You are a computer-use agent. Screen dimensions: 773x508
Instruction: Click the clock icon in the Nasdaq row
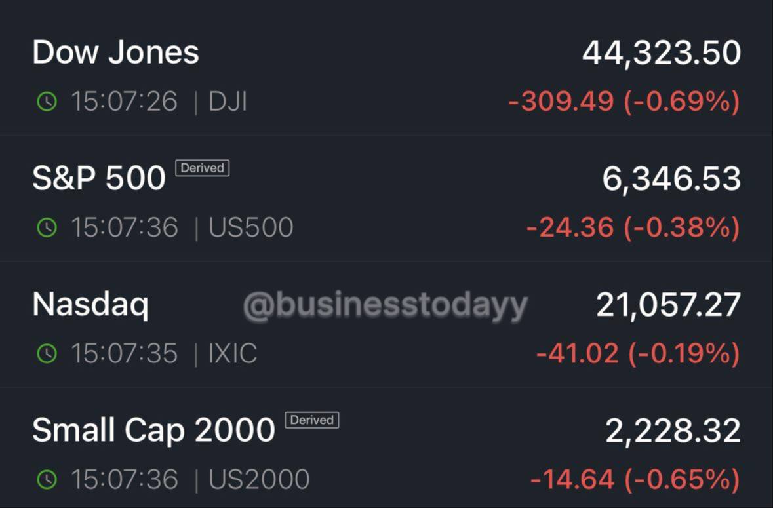(x=47, y=354)
